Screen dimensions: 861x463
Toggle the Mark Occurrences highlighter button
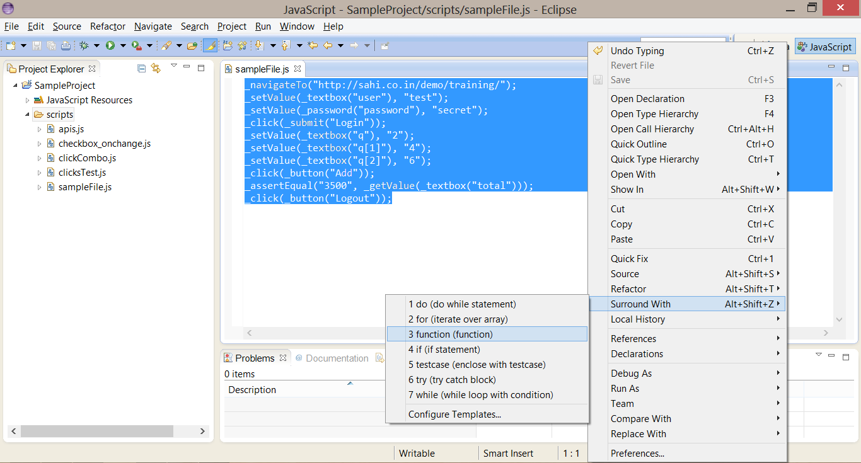pyautogui.click(x=210, y=45)
